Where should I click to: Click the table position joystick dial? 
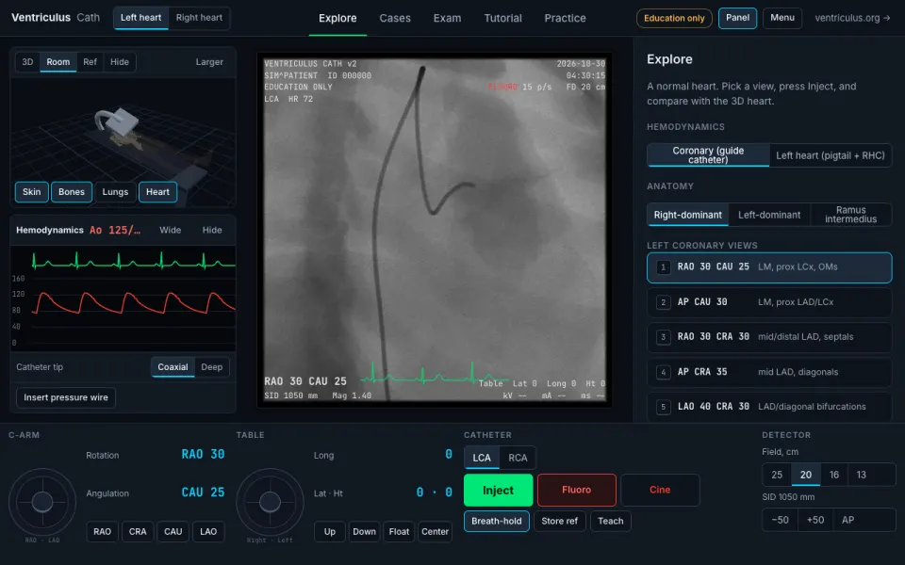pyautogui.click(x=270, y=502)
